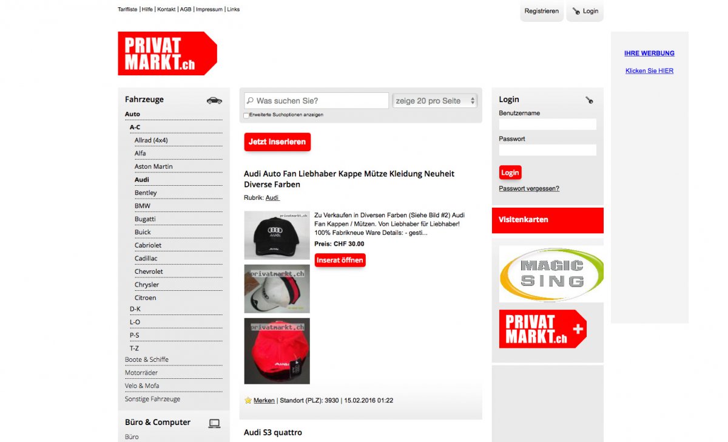Screen dimensions: 728x442
Task: Enable Erweiterte Suchoptionen anzeigen checkbox
Action: click(x=246, y=115)
